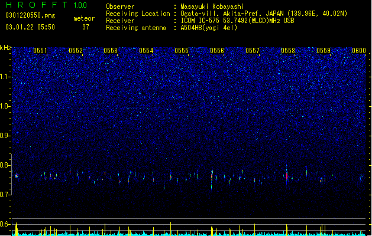Select the 0552 time label
372x236 pixels.
click(76, 51)
